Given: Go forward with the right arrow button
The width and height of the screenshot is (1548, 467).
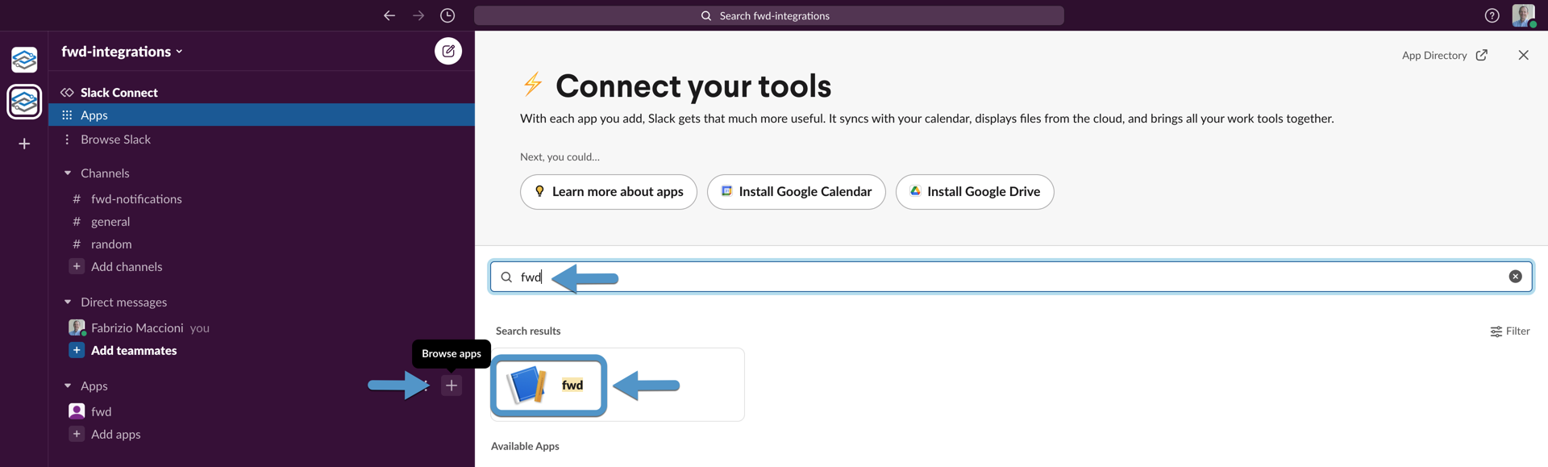Looking at the screenshot, I should (x=418, y=15).
